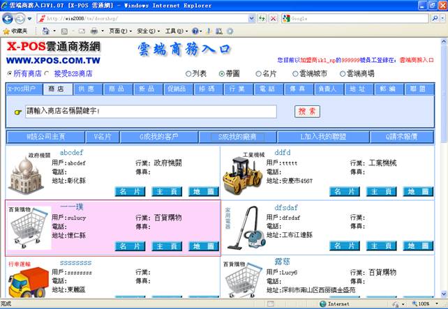Select the 所有商店 radio button
This screenshot has height=309, width=448.
[10, 73]
